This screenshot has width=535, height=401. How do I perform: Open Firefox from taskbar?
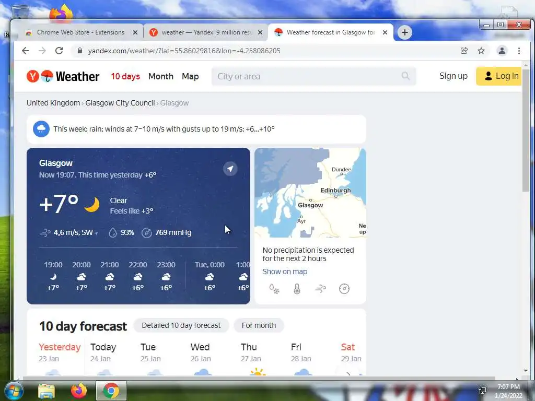pos(79,391)
